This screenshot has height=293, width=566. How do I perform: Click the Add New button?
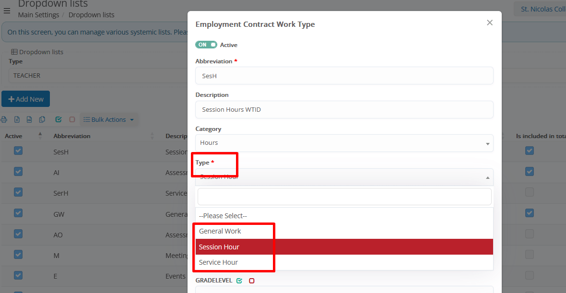[x=26, y=99]
